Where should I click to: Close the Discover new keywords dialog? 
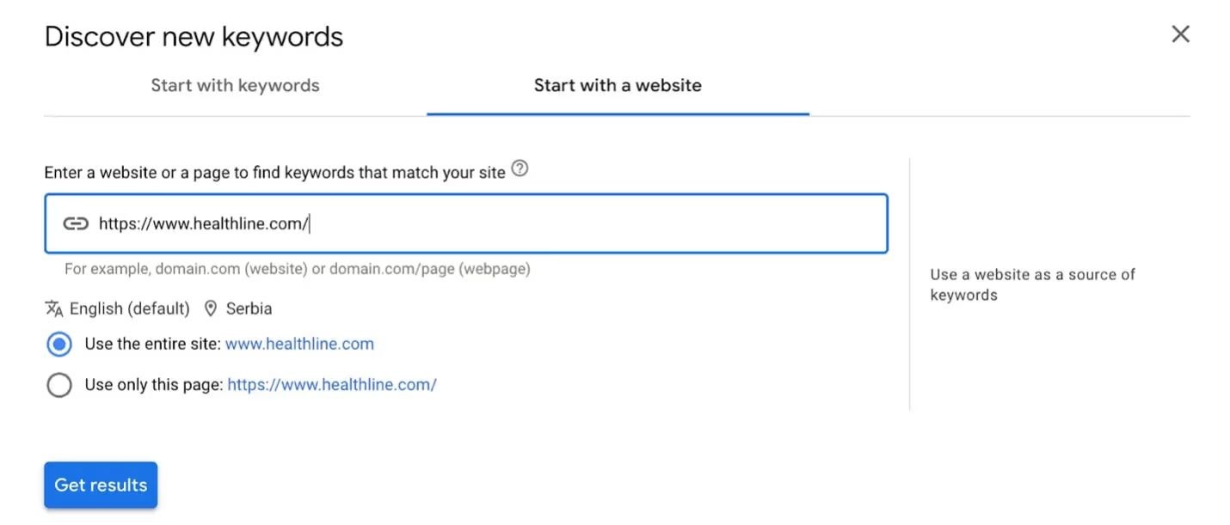pos(1180,34)
